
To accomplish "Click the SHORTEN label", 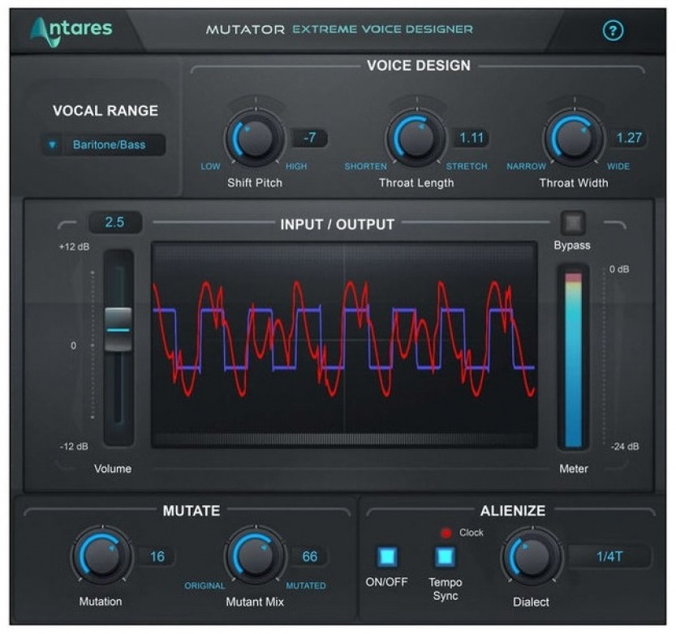I will point(365,166).
